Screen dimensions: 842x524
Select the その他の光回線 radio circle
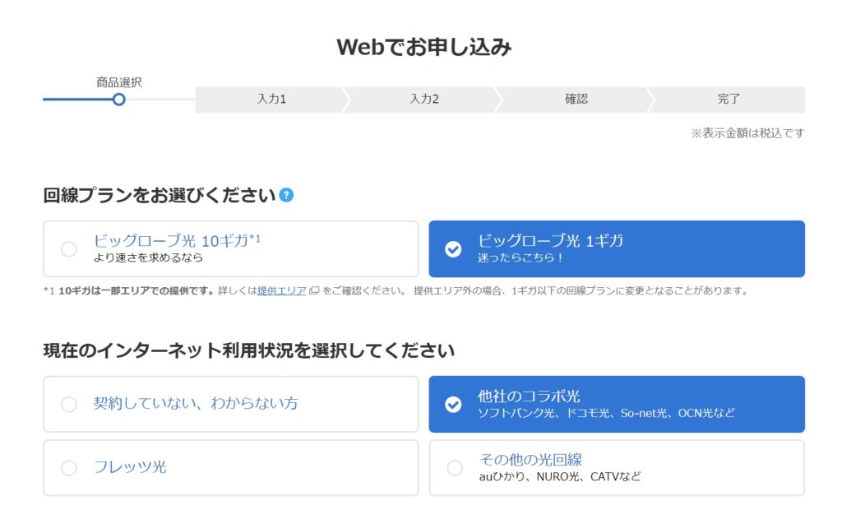click(x=455, y=467)
